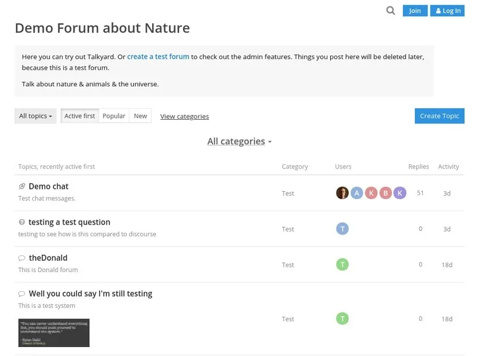The height and width of the screenshot is (356, 477).
Task: Select the Active first sort tab
Action: 79,116
